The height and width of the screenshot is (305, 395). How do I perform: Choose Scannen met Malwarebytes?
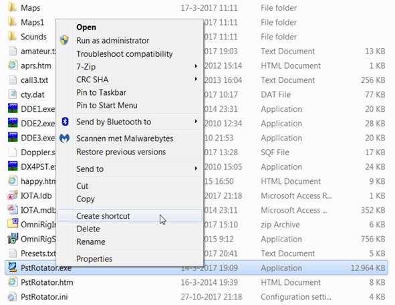125,138
